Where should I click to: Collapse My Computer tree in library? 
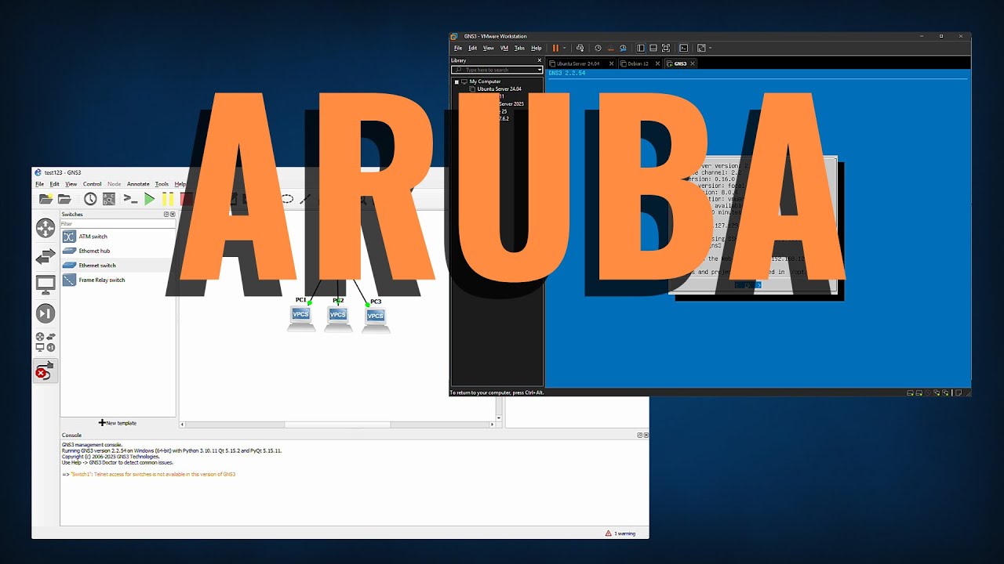[457, 81]
